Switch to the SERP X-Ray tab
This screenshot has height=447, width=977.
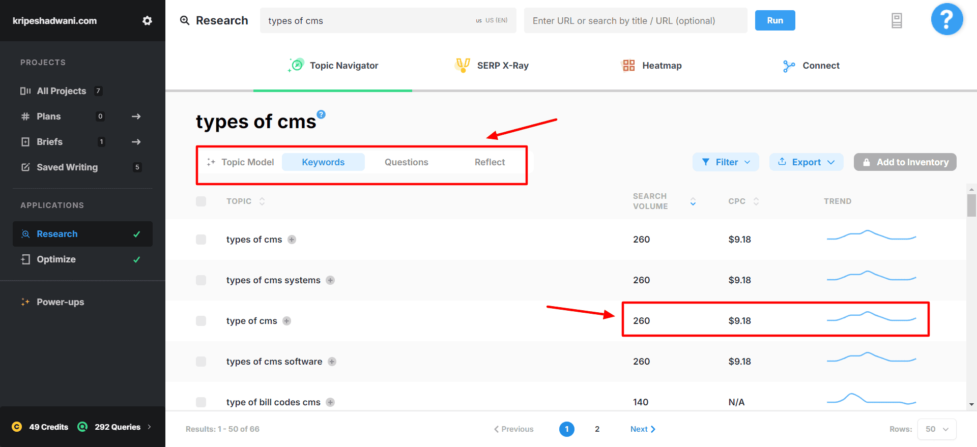pos(492,66)
